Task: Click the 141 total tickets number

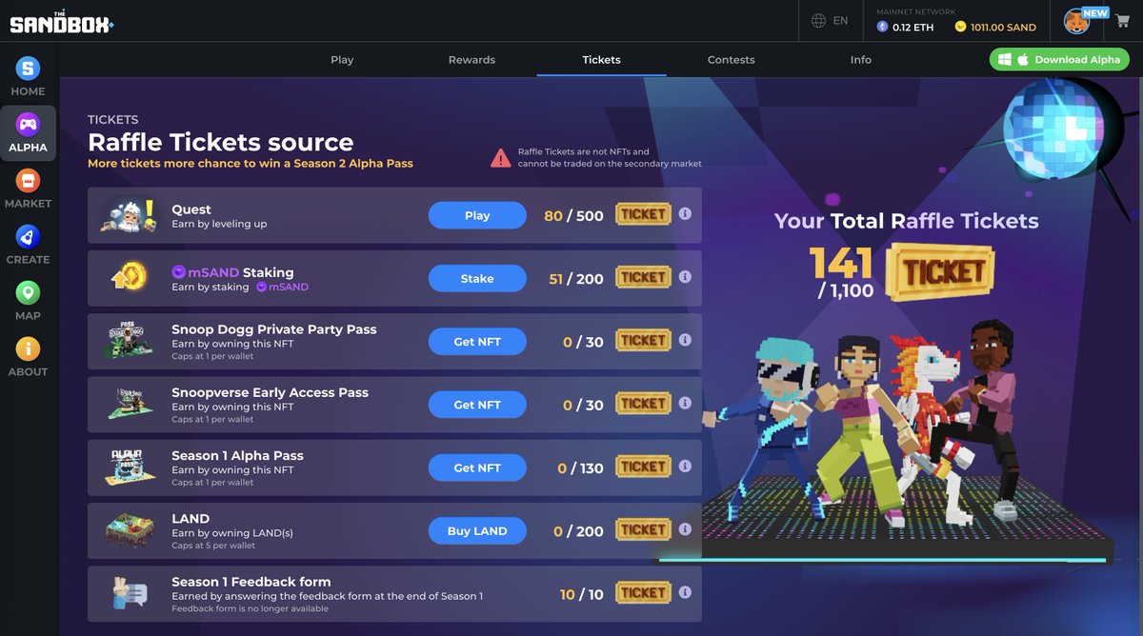Action: pos(841,263)
